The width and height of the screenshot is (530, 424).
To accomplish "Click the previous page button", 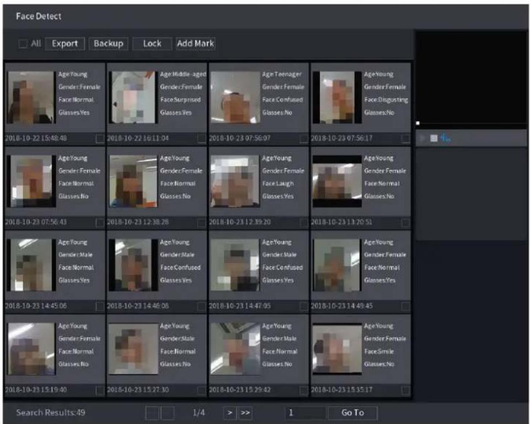I will [x=167, y=413].
